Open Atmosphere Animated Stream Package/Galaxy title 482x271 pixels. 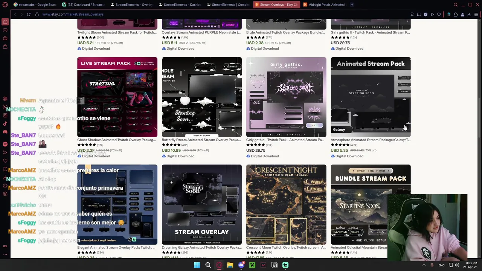(x=371, y=140)
